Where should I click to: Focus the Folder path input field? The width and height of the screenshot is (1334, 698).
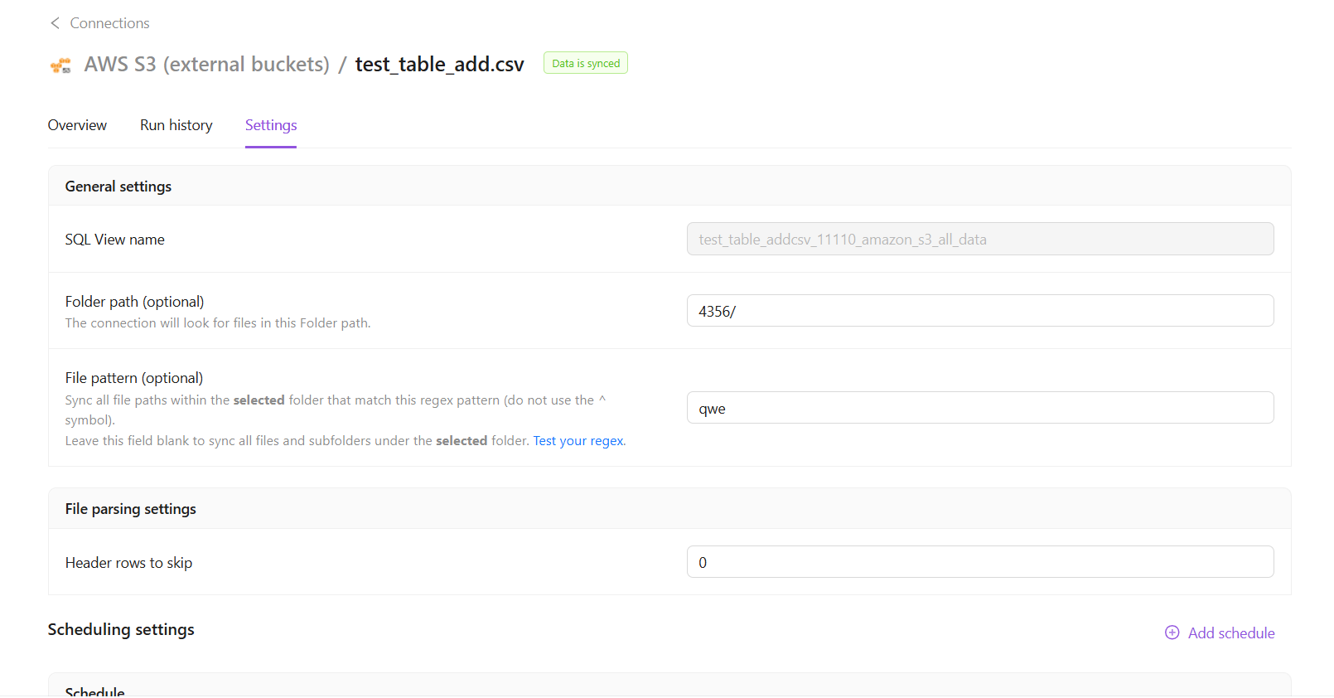coord(979,311)
